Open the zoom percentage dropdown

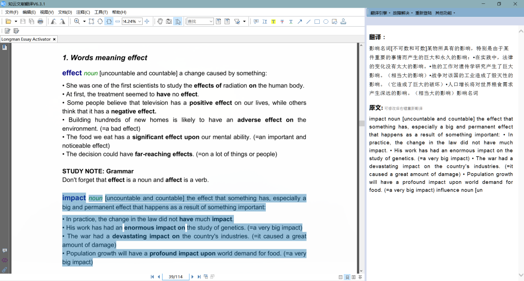click(140, 21)
